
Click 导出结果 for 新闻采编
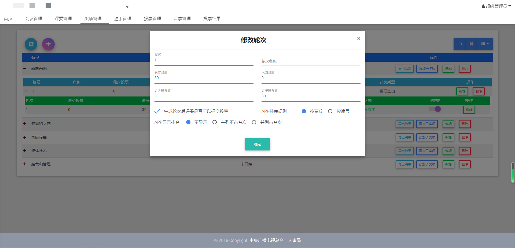(x=405, y=69)
